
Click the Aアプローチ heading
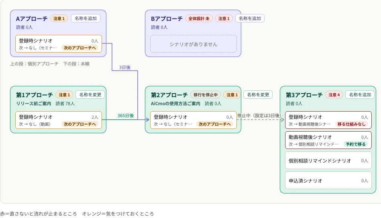(32, 19)
